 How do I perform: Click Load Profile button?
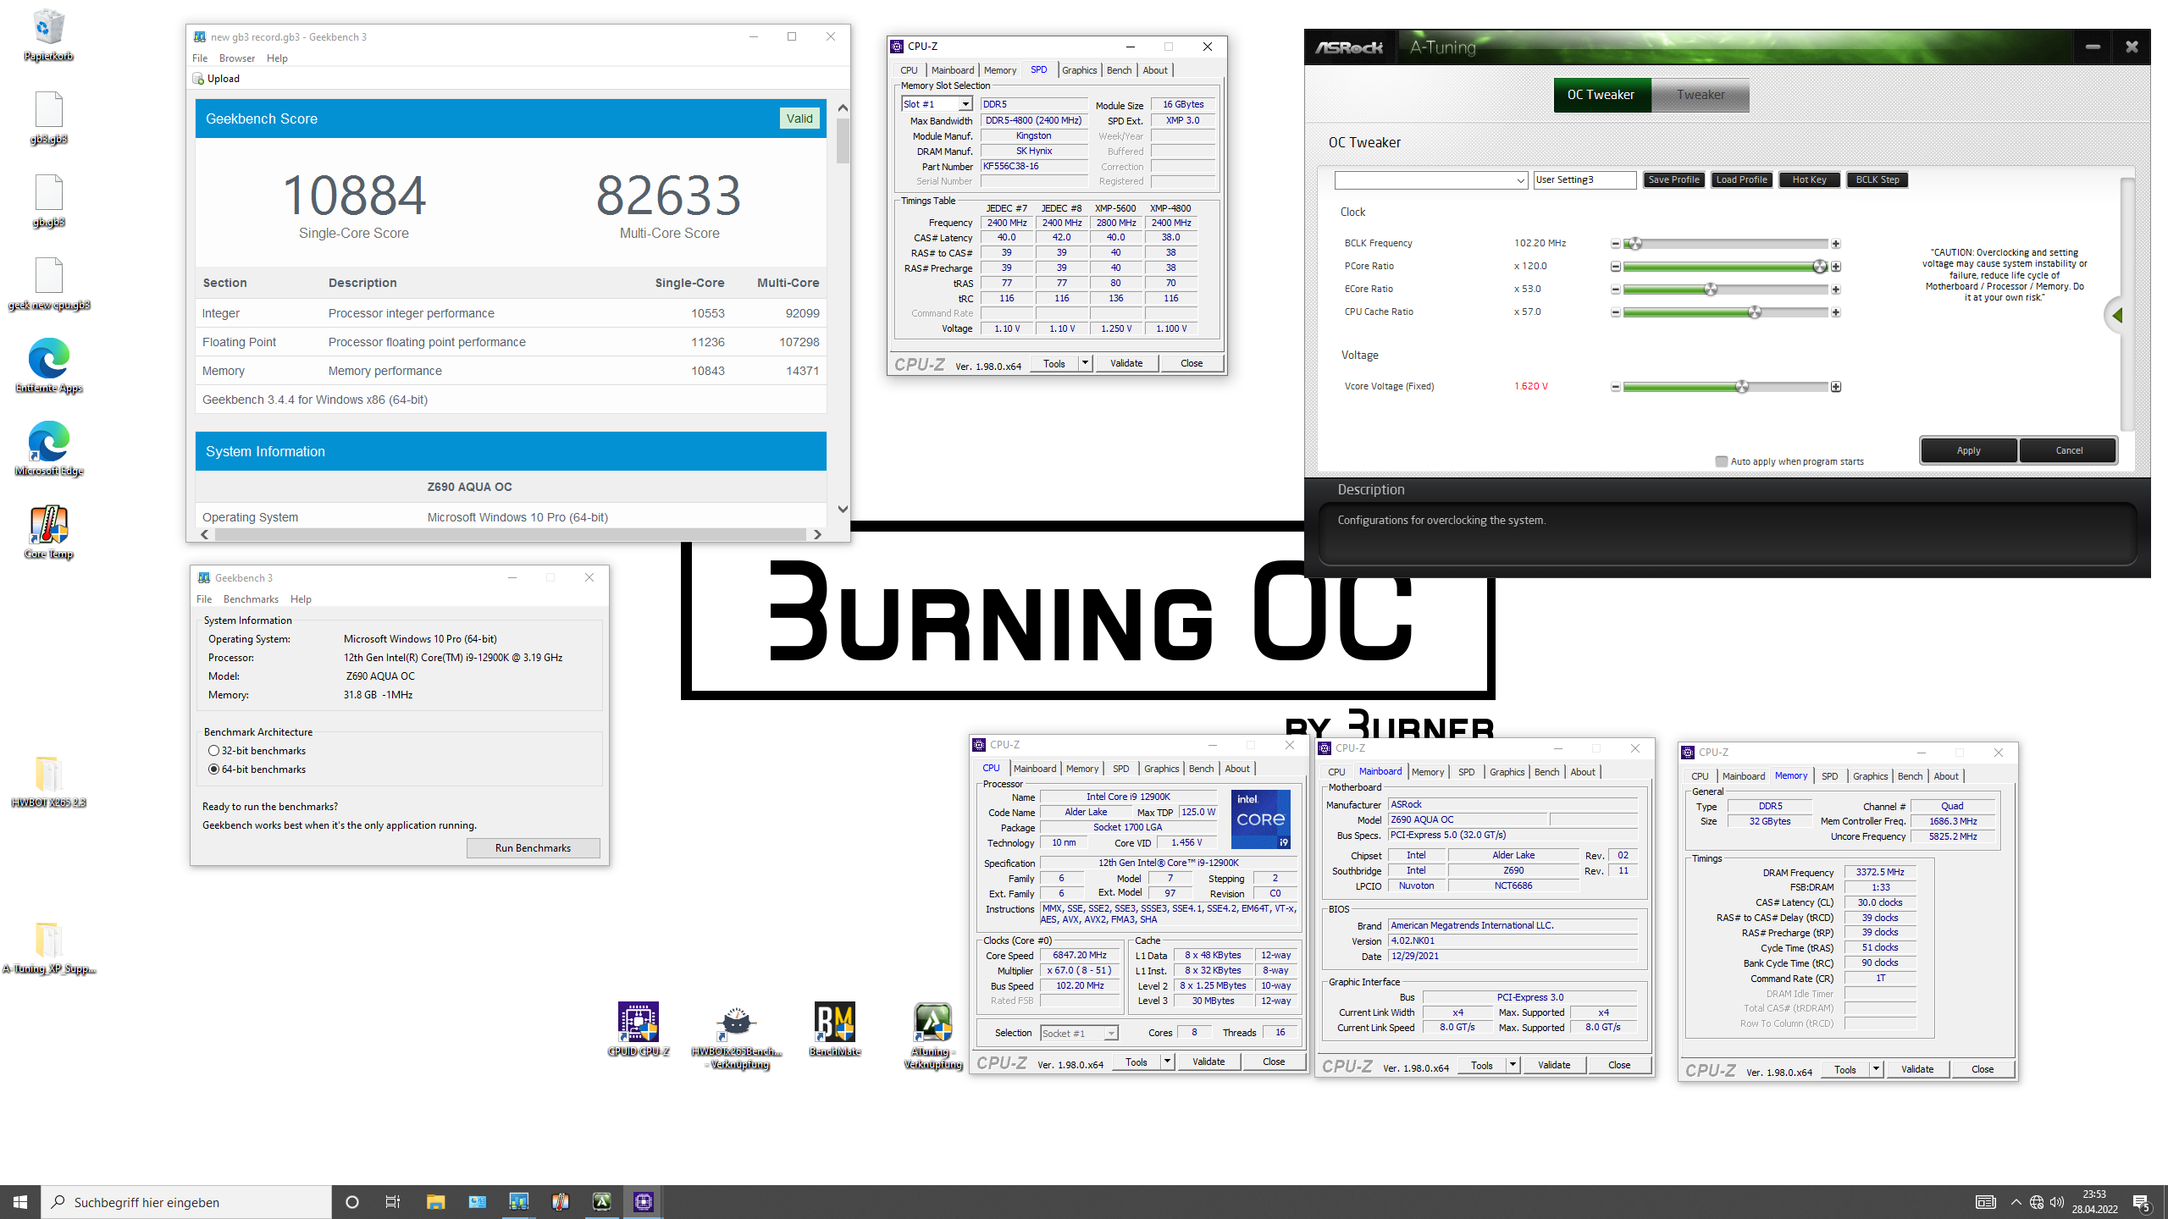1741,179
